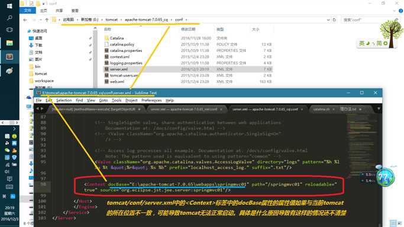This screenshot has width=404, height=227.
Task: Switch to catalina.sh tab in Sublime
Action: (x=321, y=109)
